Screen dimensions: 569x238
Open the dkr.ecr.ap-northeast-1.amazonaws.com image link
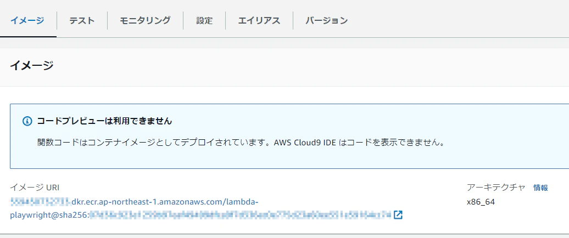point(164,201)
